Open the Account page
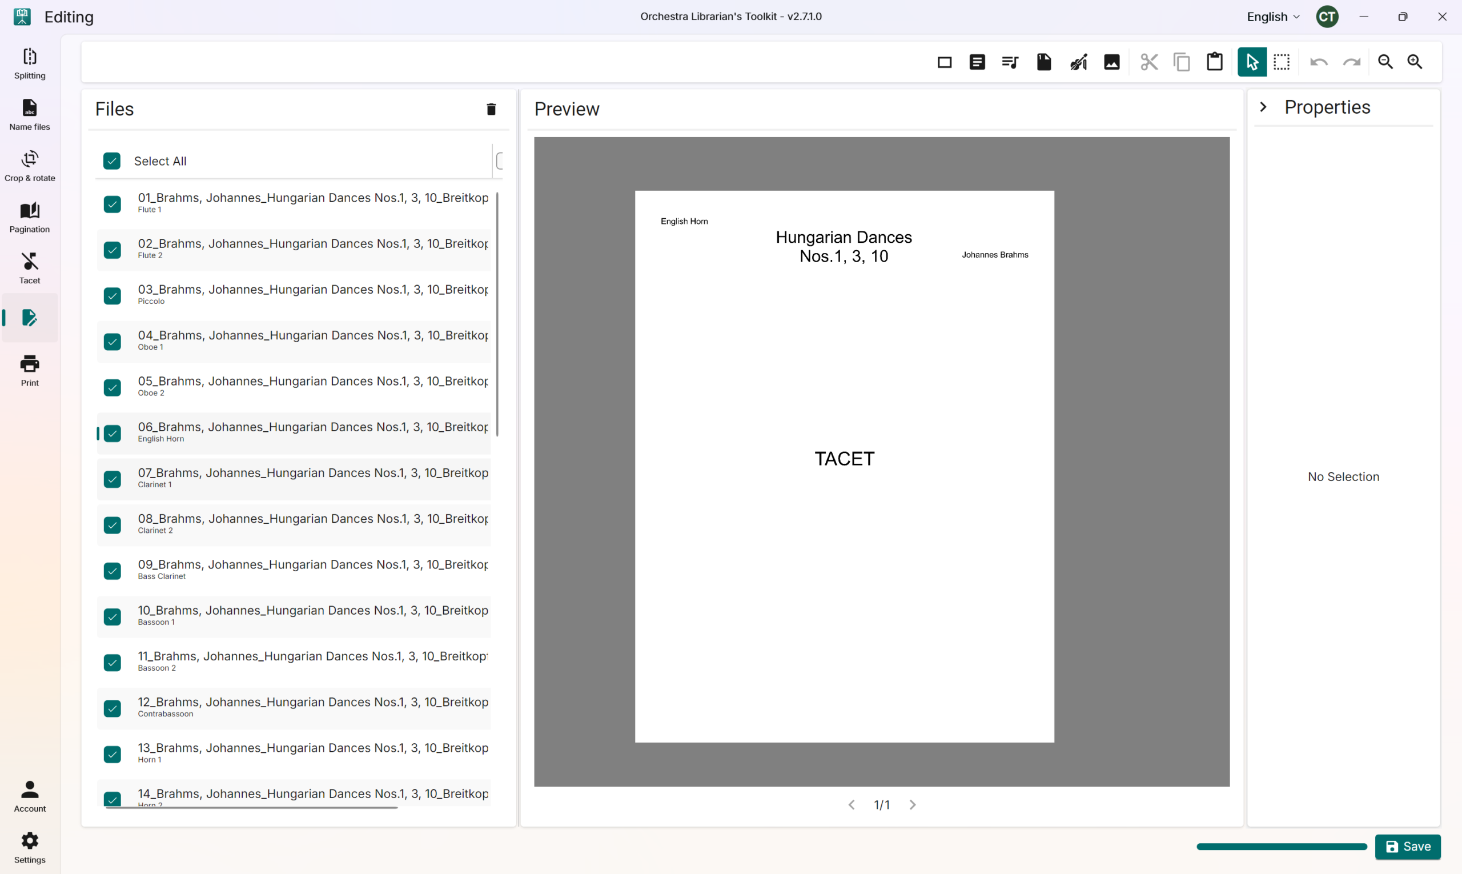The width and height of the screenshot is (1462, 874). pos(30,796)
